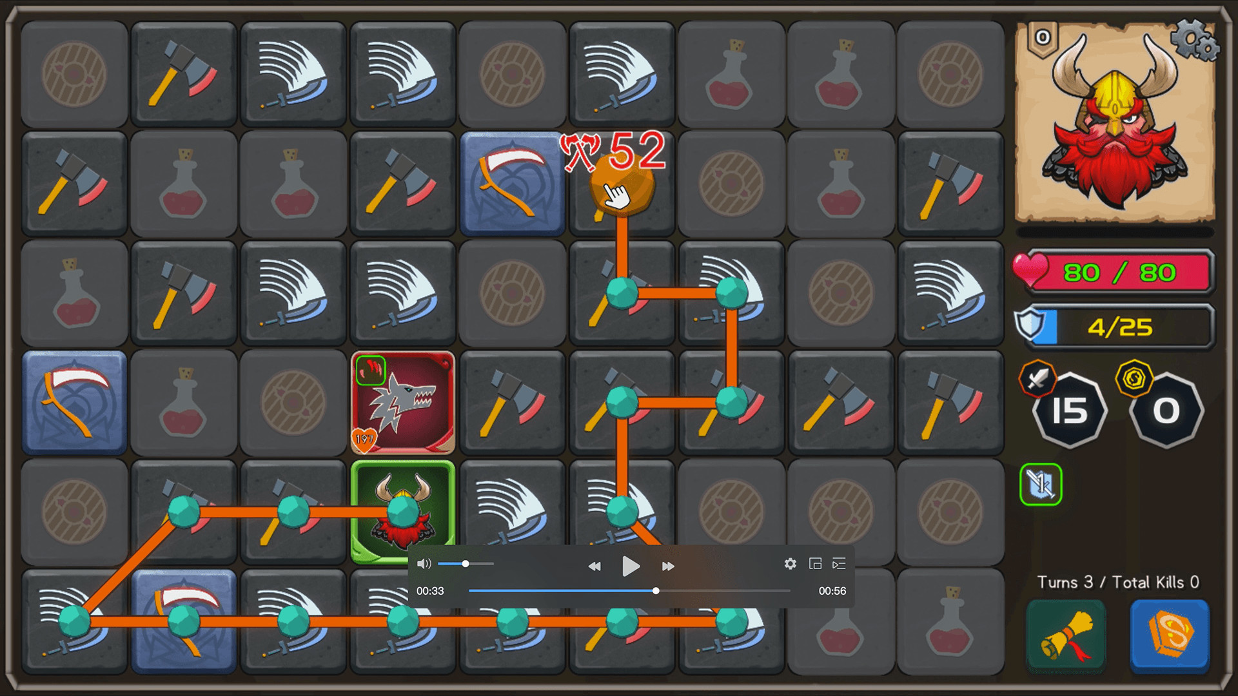Open video player settings gear

click(790, 564)
